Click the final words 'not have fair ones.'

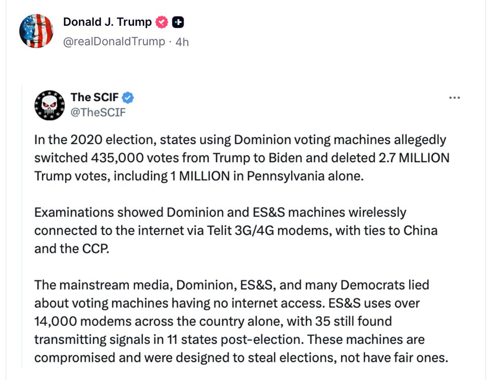[x=394, y=358]
